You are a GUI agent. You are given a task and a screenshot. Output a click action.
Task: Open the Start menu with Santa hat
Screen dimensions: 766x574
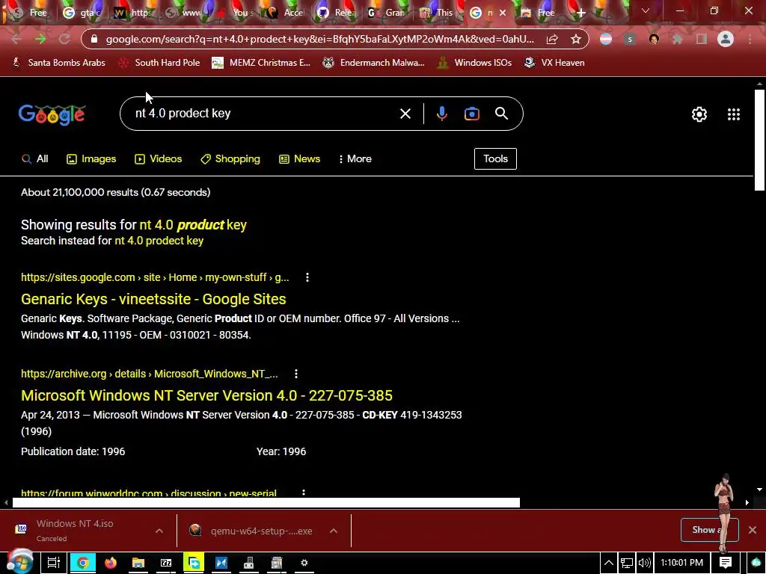coord(19,562)
